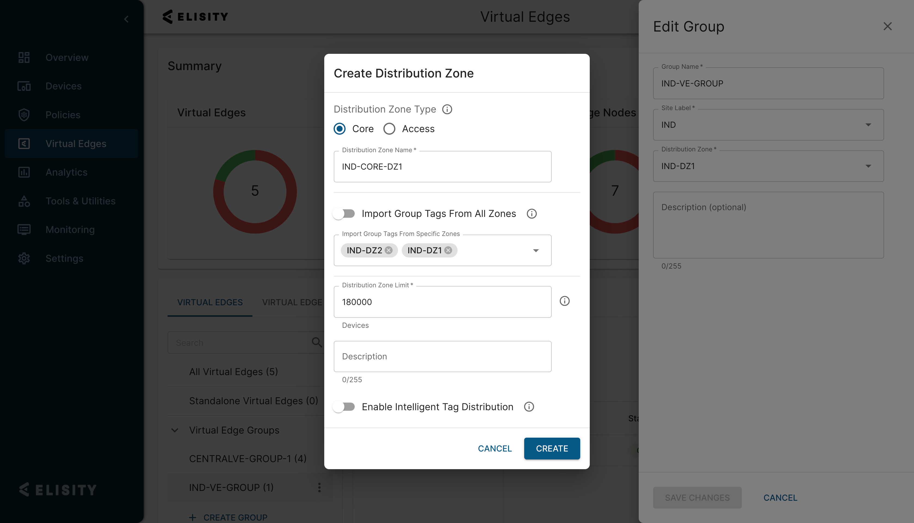Click the Distribution Zone Name field
914x523 pixels.
[442, 167]
